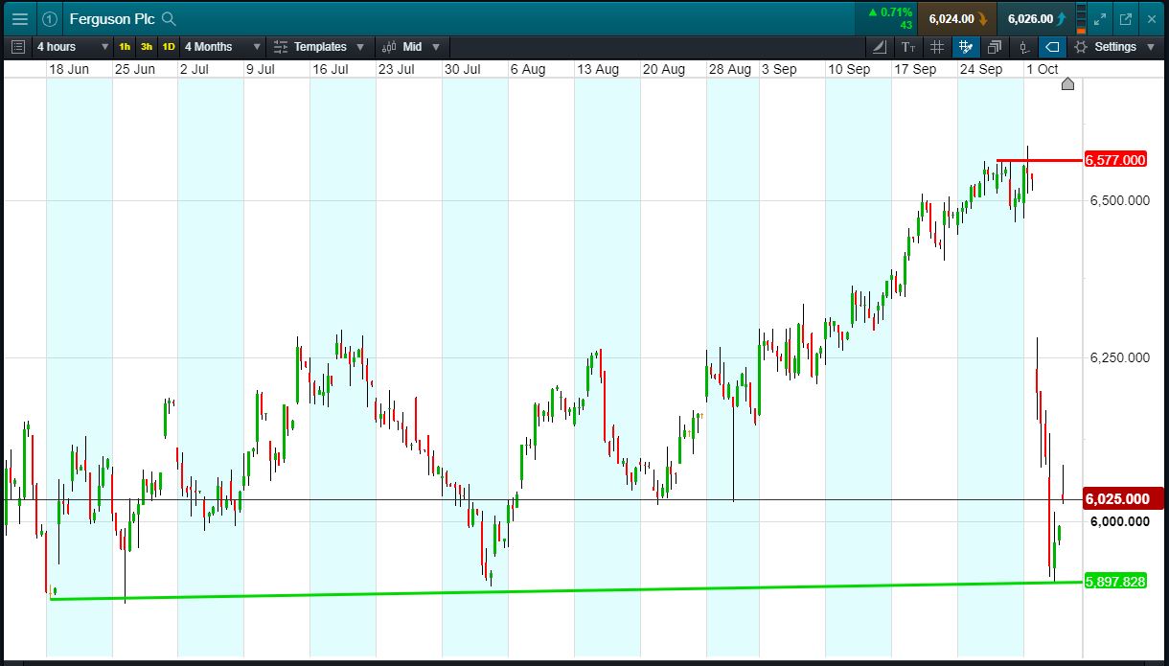Open the list panel icon below menu

click(18, 47)
